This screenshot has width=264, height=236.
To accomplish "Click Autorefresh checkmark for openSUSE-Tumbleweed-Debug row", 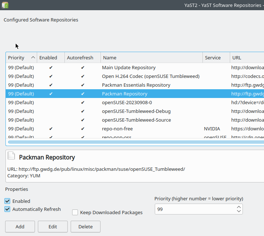I will [x=83, y=111].
